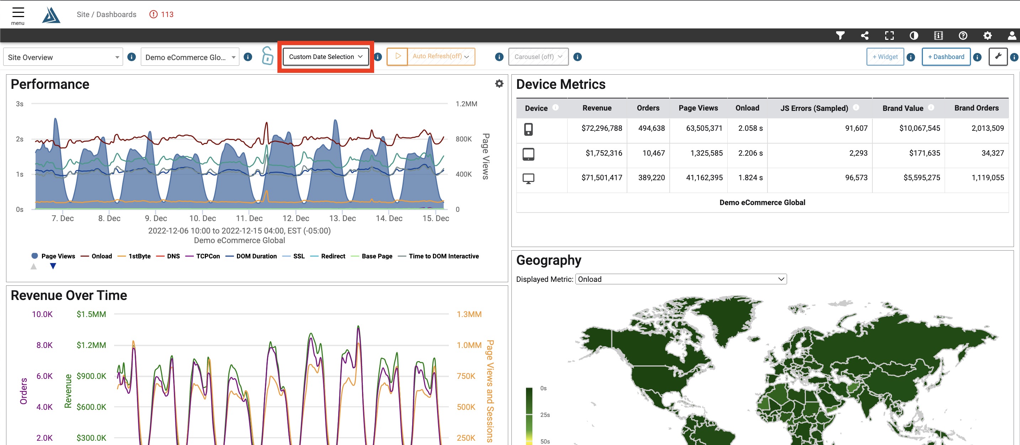This screenshot has height=445, width=1020.
Task: Toggle SSL series in legend
Action: tap(293, 256)
